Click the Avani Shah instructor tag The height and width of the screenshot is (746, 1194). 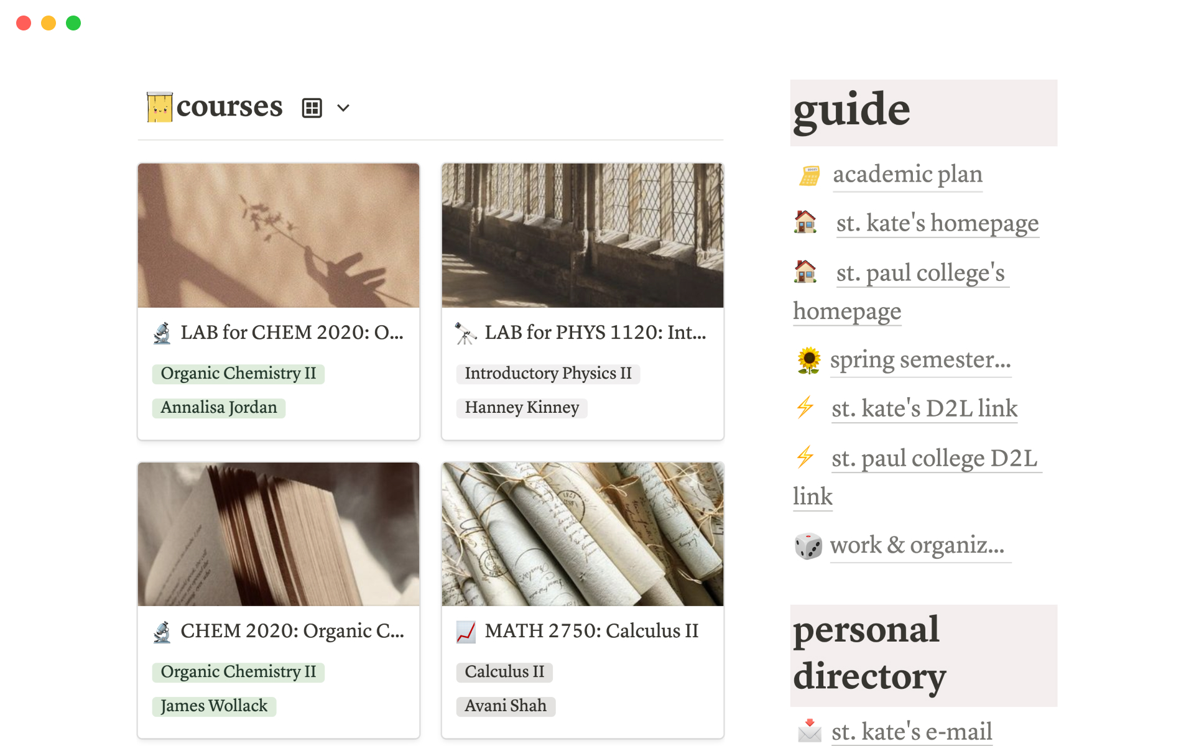point(506,706)
